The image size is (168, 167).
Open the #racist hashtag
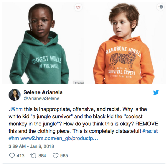click(x=150, y=131)
